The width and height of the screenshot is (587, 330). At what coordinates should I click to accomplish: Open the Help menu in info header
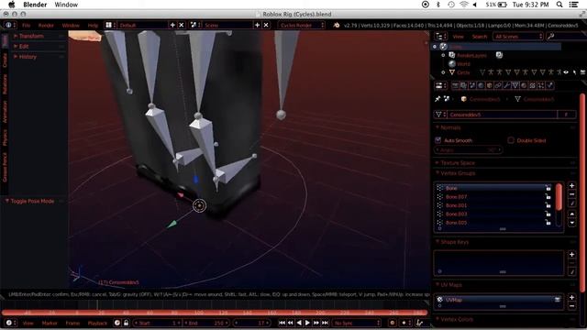coord(93,26)
